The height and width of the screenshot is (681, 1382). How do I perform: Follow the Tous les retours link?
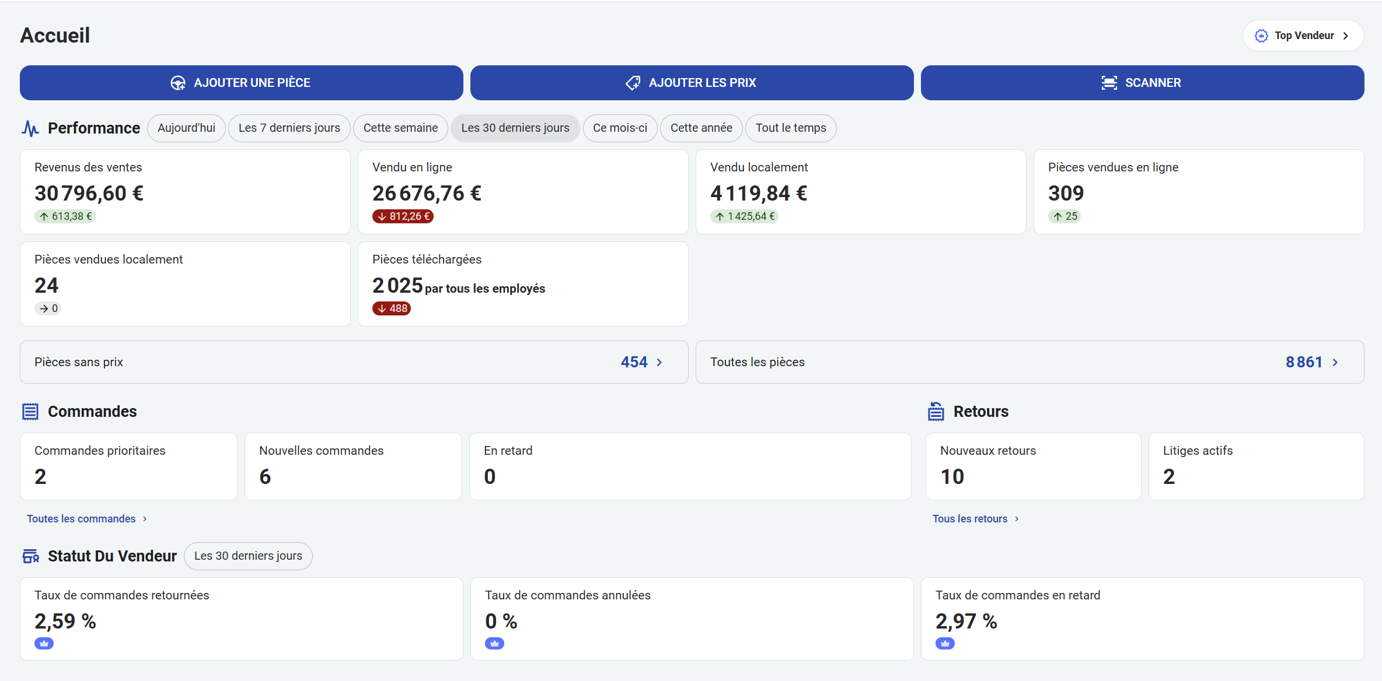pos(970,519)
